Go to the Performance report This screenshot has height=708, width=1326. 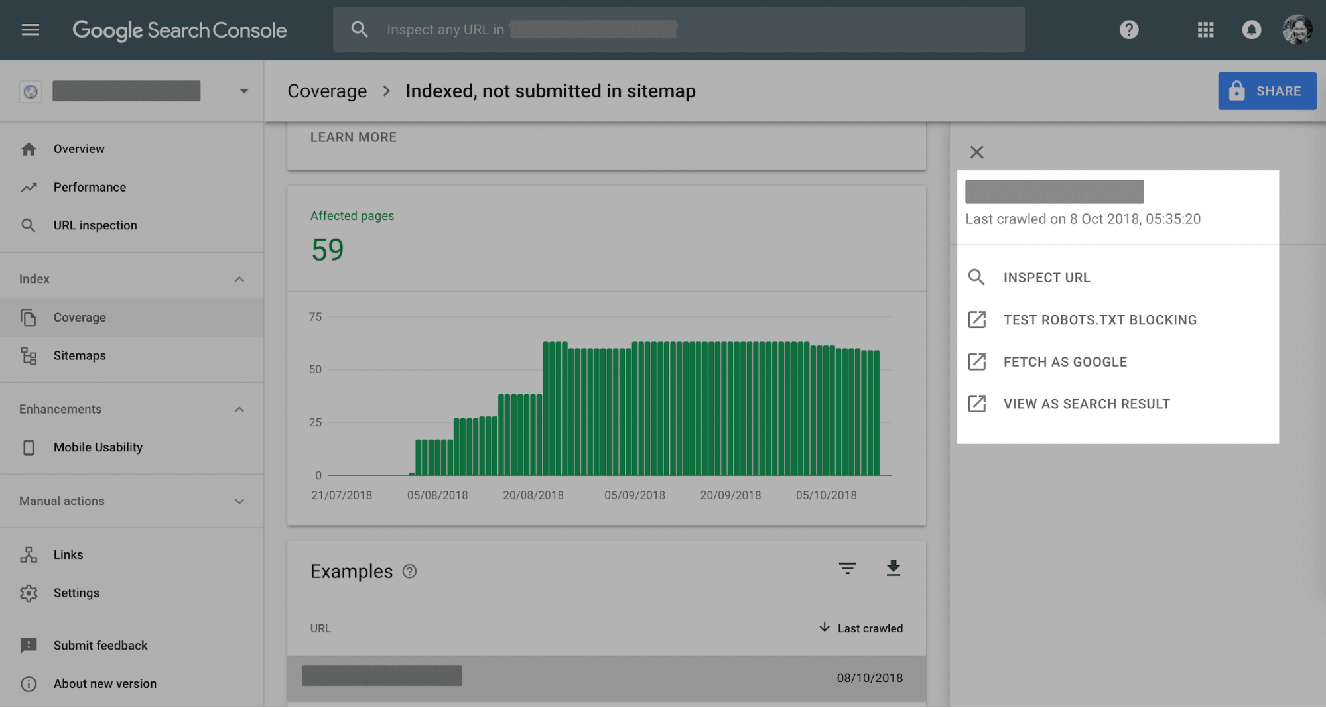click(x=90, y=187)
